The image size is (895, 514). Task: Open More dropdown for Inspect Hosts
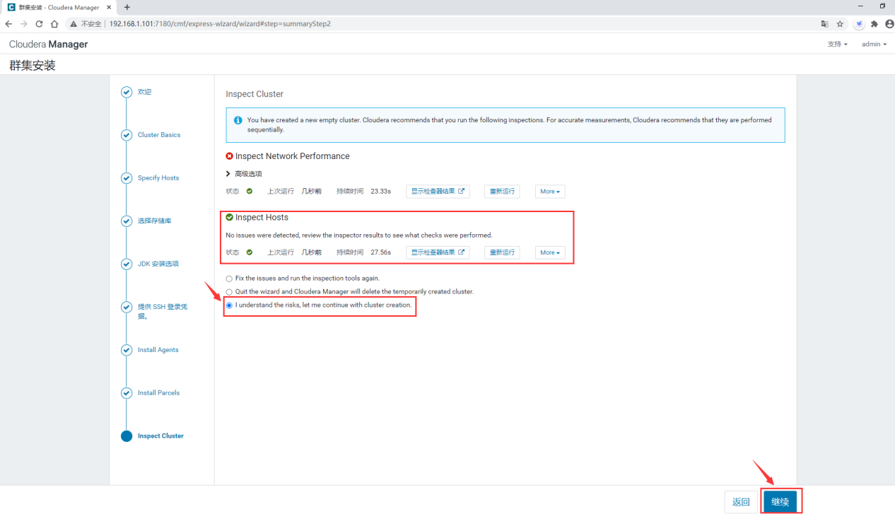(x=550, y=252)
